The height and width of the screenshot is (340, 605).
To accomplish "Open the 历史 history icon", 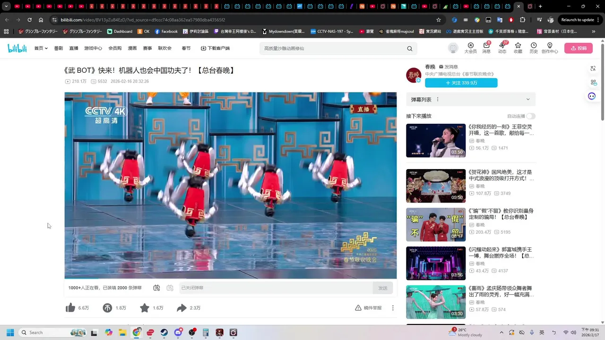I will [x=534, y=48].
